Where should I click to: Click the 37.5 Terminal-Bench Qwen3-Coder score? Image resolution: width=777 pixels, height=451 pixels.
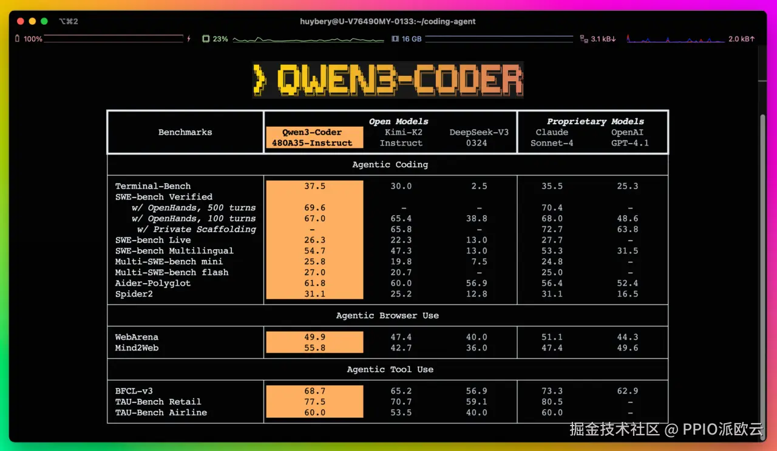(x=314, y=186)
